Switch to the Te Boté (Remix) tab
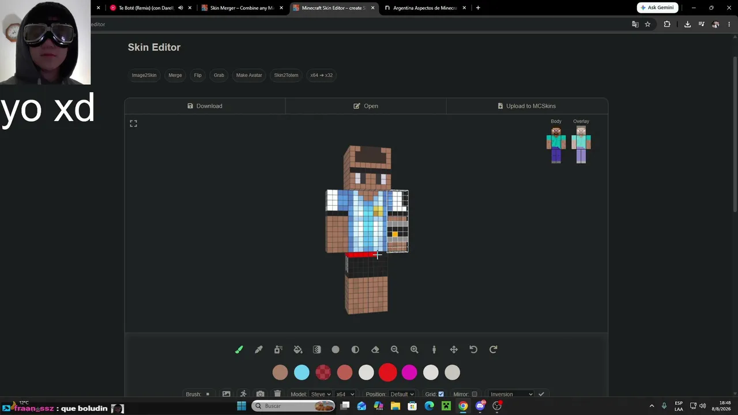 pos(146,8)
